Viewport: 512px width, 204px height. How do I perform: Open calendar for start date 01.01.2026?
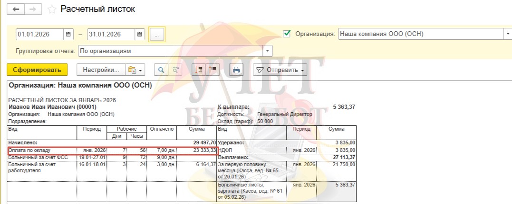click(x=68, y=34)
